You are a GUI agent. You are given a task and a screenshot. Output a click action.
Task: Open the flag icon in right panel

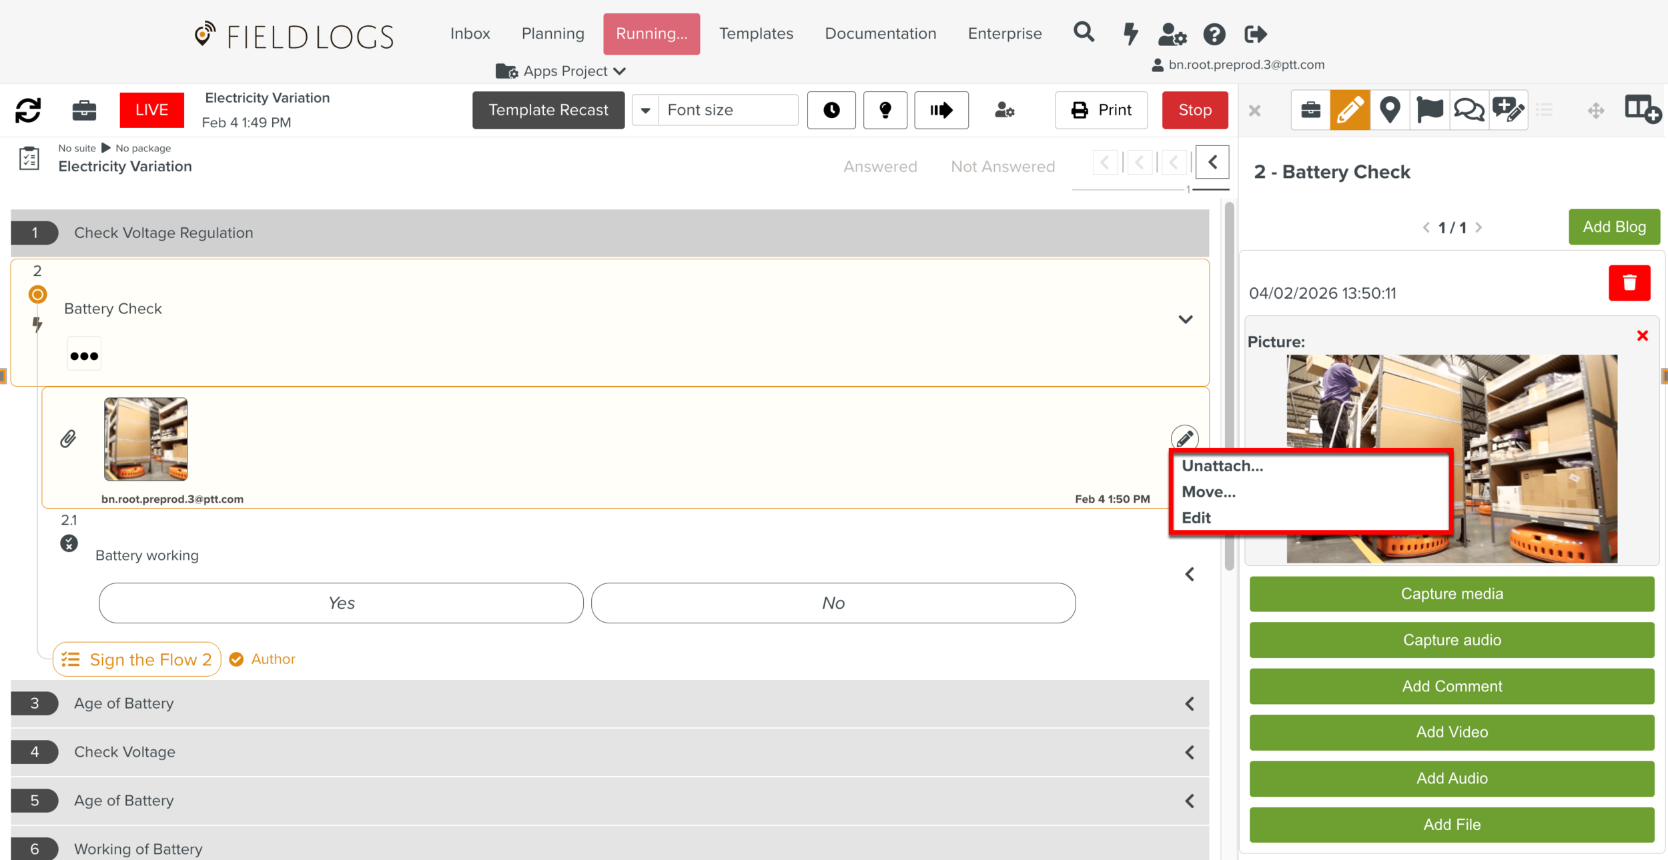1429,110
